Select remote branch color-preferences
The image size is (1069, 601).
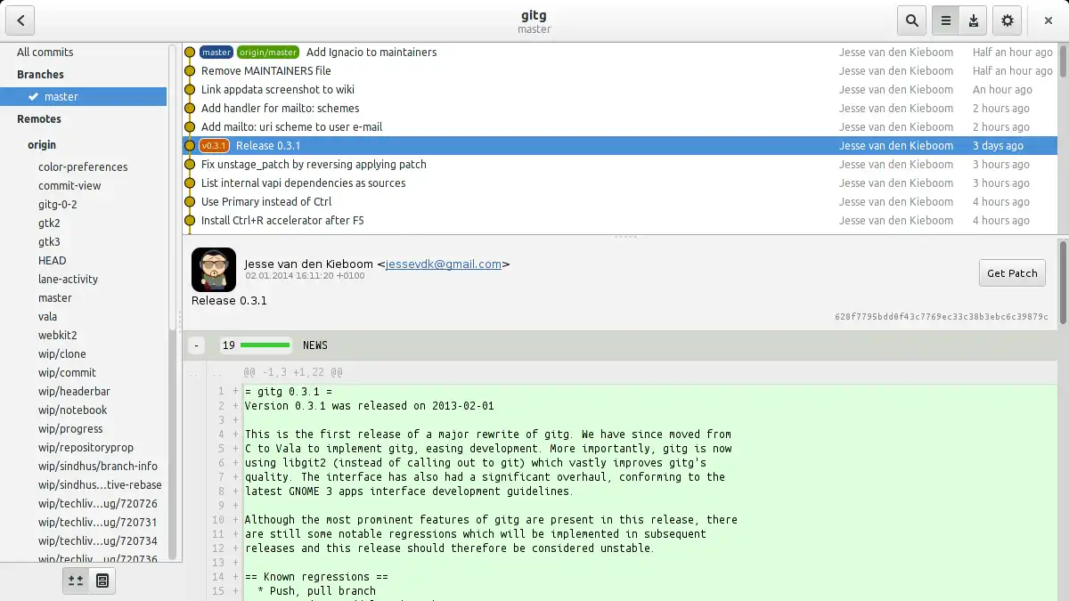[84, 166]
